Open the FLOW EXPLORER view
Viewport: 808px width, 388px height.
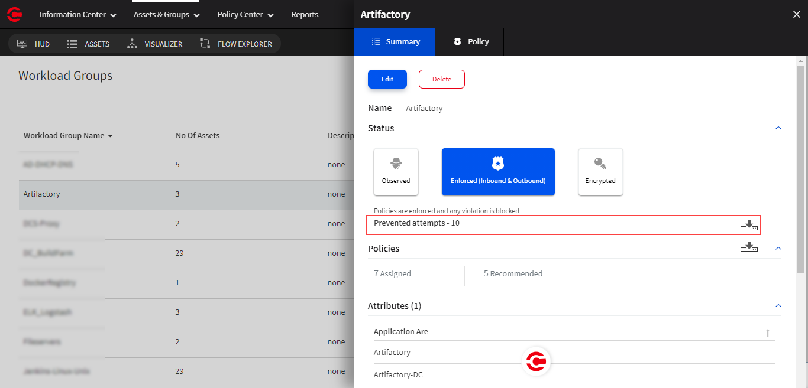pos(236,44)
